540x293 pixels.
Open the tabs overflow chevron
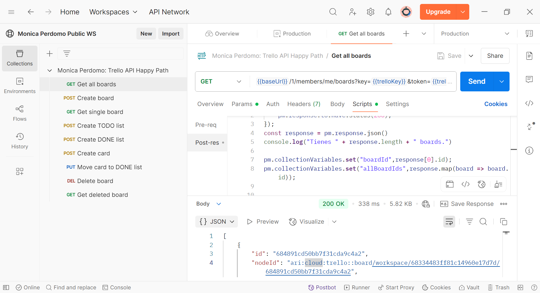pyautogui.click(x=424, y=34)
